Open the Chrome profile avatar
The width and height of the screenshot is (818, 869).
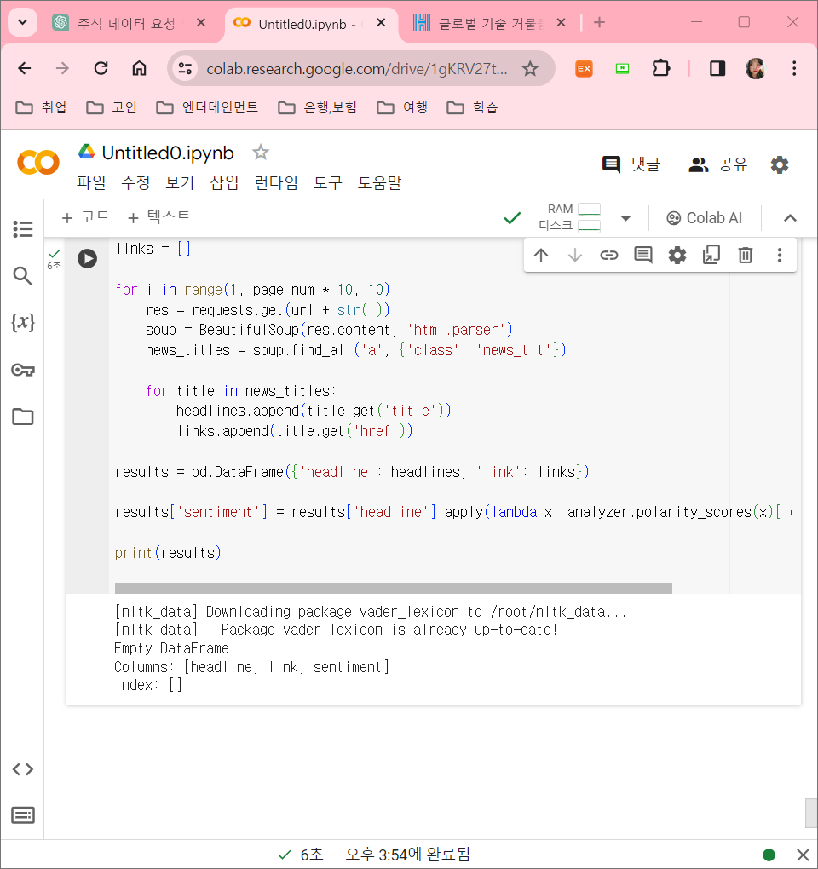[x=756, y=68]
